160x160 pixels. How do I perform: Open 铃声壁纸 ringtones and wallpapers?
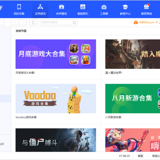[61, 9]
